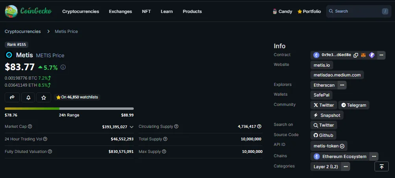Click the $830,575,091 valuation value
The height and width of the screenshot is (178, 395).
121,152
